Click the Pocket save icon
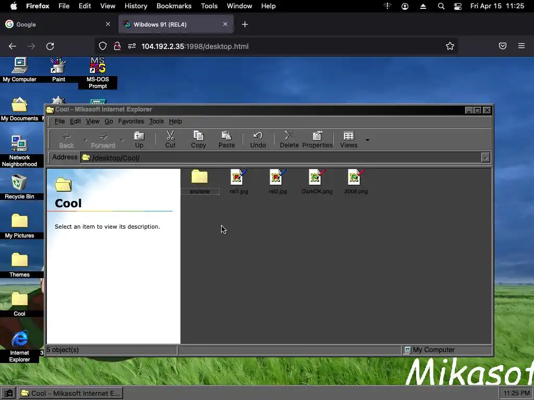 pos(503,46)
